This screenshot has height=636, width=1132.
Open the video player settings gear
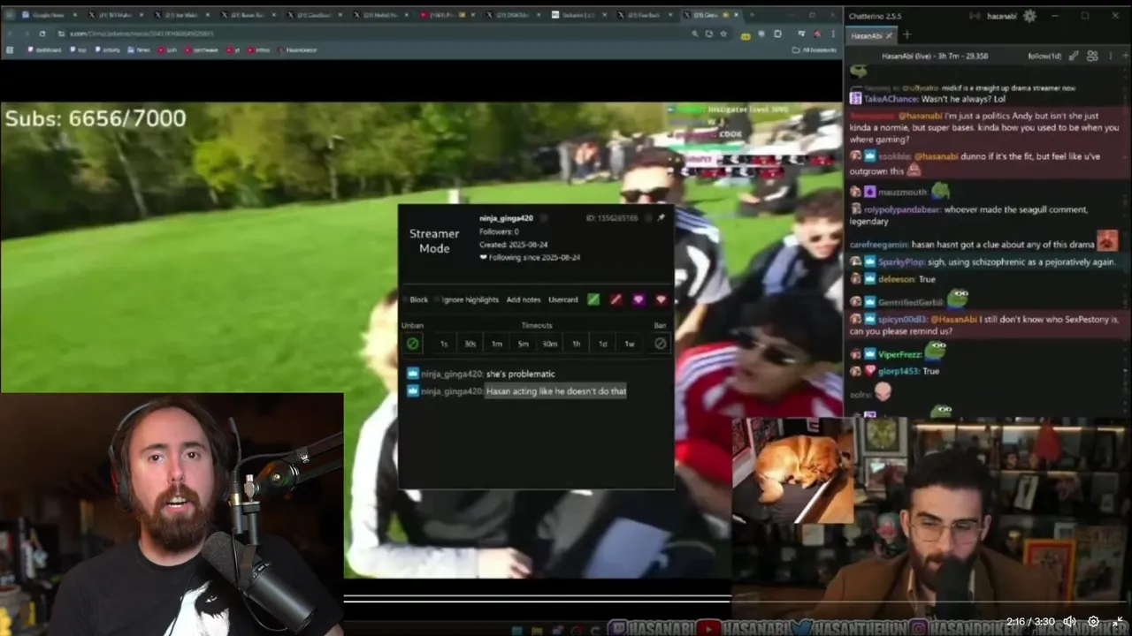tap(1093, 622)
